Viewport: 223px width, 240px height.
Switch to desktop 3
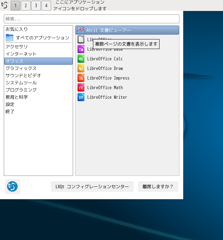click(x=36, y=5)
